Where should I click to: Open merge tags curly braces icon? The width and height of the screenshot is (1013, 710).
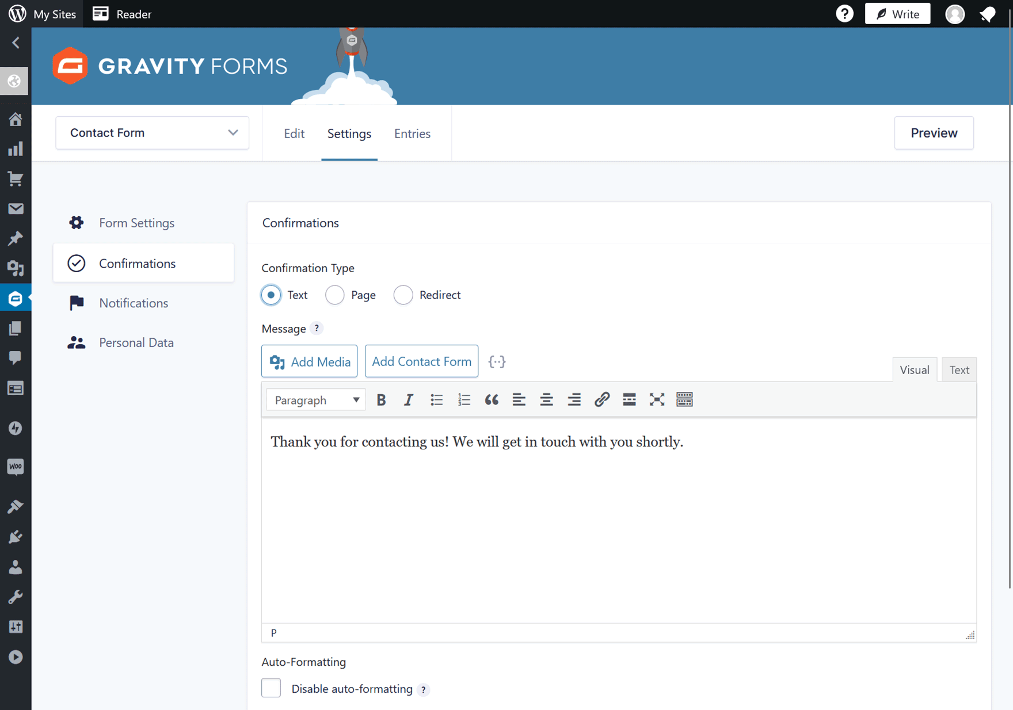[497, 361]
